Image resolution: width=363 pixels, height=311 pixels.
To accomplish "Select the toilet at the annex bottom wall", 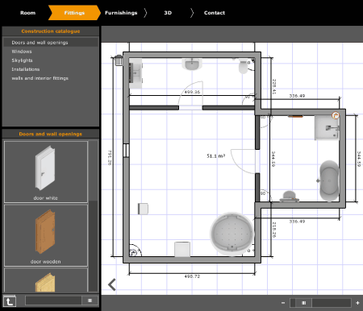I will coord(289,197).
